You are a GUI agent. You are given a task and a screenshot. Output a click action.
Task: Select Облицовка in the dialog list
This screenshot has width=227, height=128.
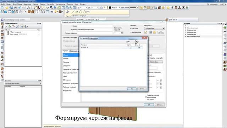click(x=67, y=80)
